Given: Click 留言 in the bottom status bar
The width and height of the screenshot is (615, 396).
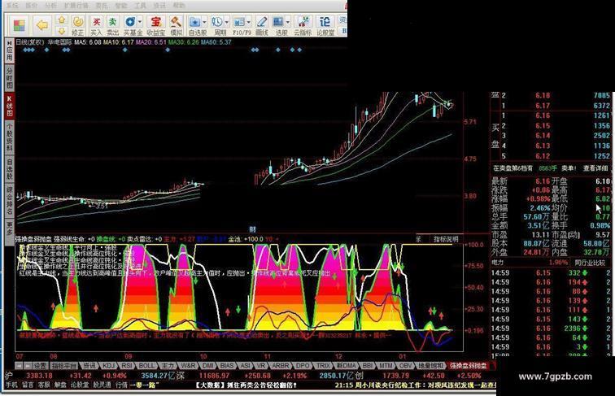Looking at the screenshot, I should coord(28,385).
